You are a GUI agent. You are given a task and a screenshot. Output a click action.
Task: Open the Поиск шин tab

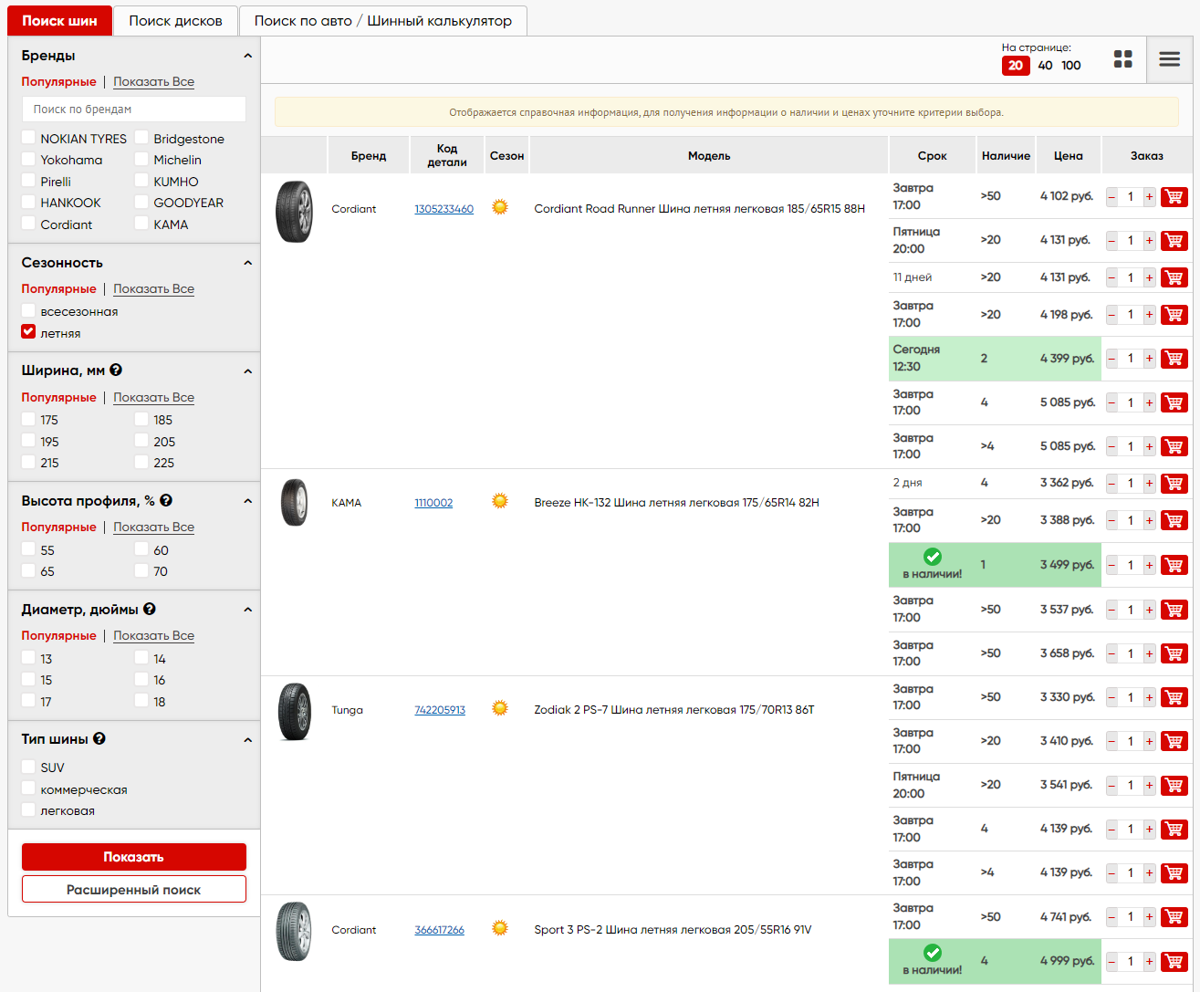click(x=59, y=20)
